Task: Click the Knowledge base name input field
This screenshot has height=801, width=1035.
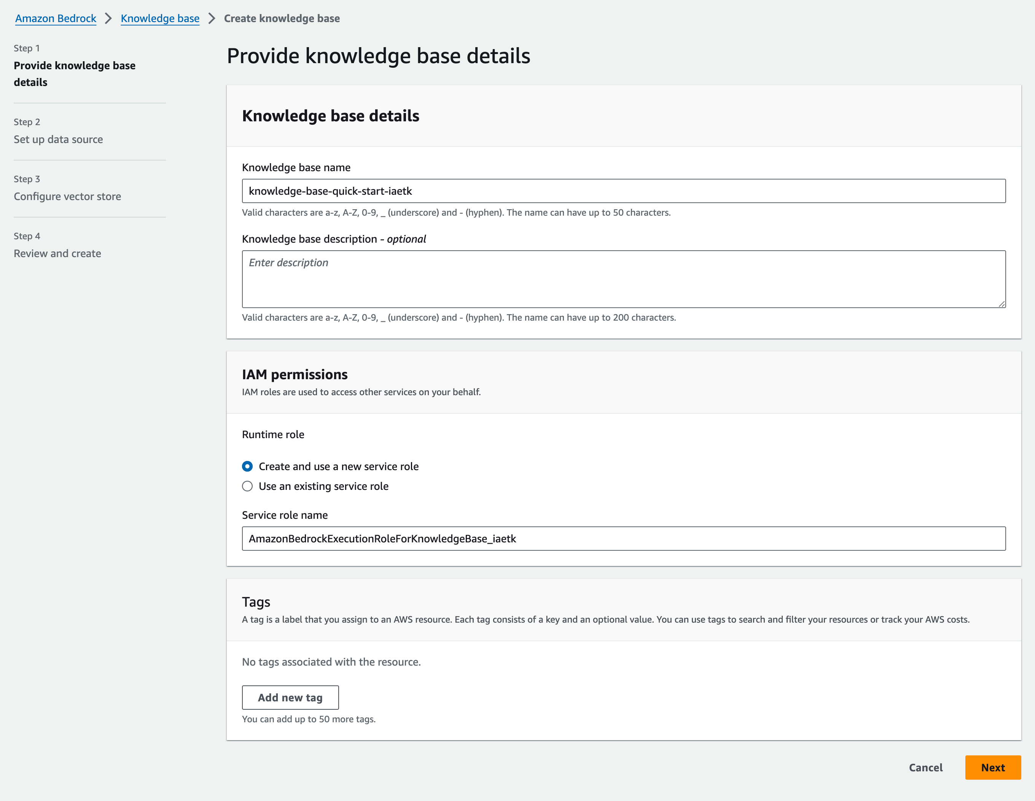Action: (x=623, y=191)
